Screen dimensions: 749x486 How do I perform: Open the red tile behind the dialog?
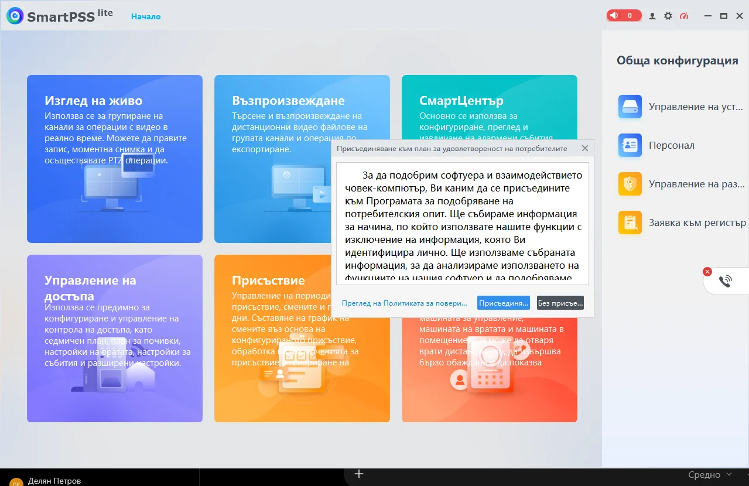490,370
